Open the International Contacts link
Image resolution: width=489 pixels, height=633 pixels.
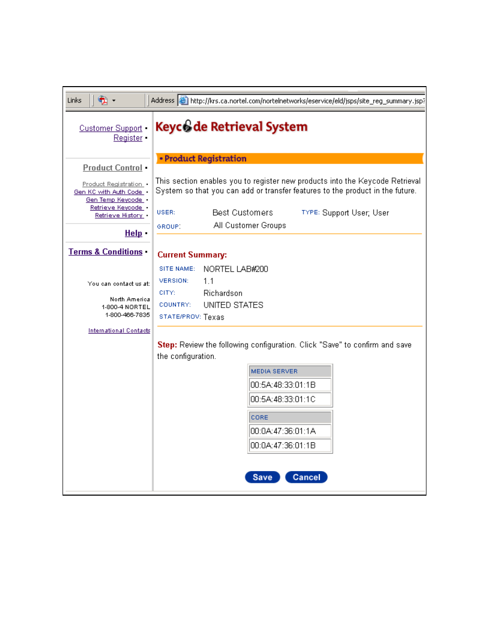coord(119,331)
